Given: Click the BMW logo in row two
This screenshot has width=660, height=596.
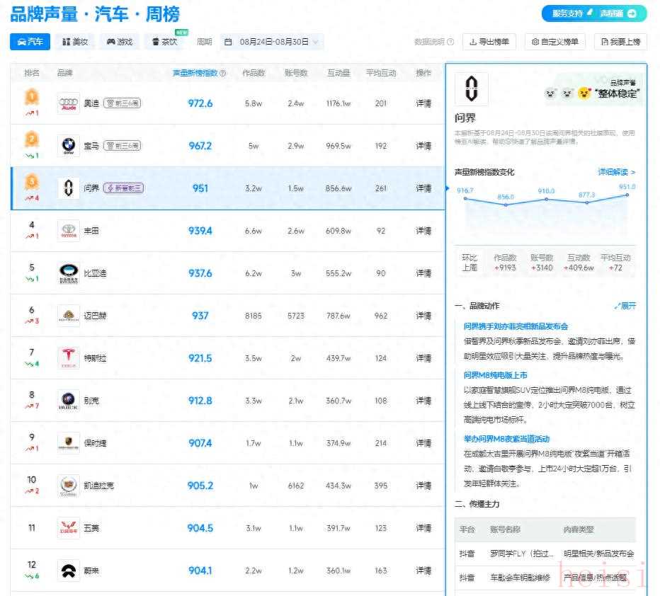Looking at the screenshot, I should (x=69, y=146).
